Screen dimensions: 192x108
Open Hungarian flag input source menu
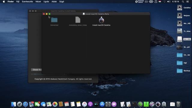click(x=160, y=1)
